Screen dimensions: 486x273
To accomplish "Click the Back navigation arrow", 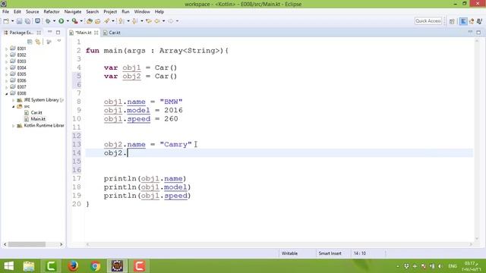I will pos(157,21).
